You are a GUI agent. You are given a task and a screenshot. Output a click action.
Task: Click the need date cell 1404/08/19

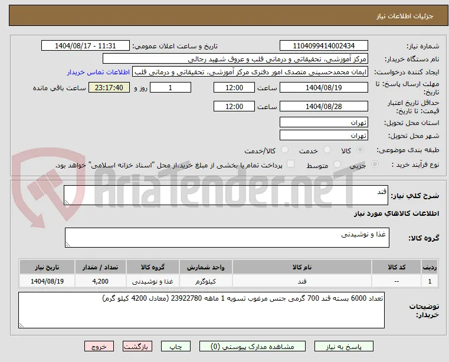[x=47, y=281]
